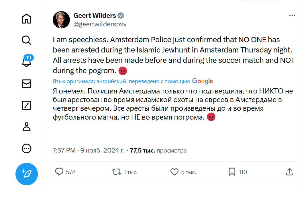
Task: Open the tweet's three-dot options menu
Action: point(292,16)
